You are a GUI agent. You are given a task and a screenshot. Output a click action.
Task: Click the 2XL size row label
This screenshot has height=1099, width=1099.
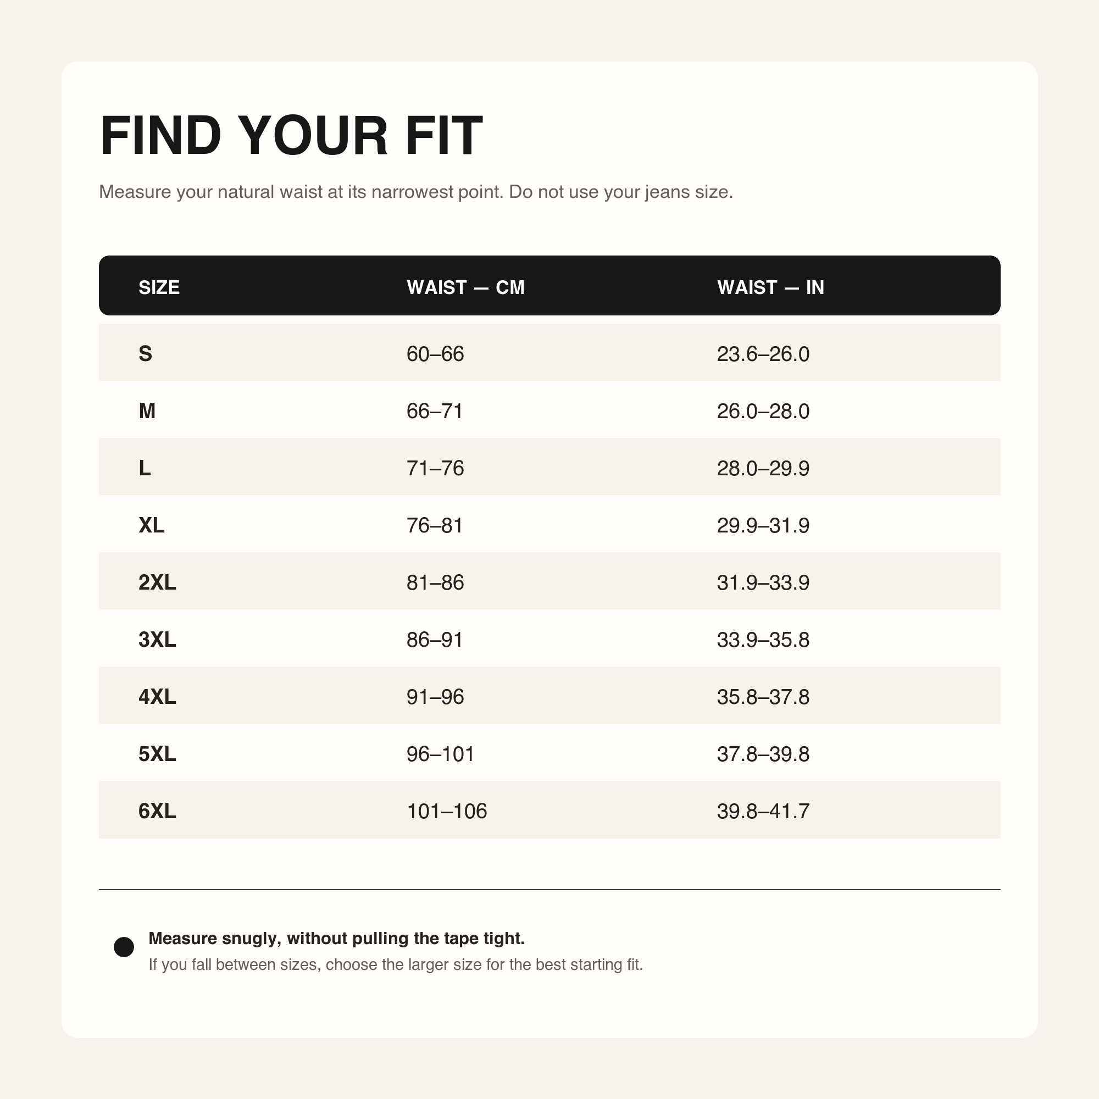pos(157,582)
